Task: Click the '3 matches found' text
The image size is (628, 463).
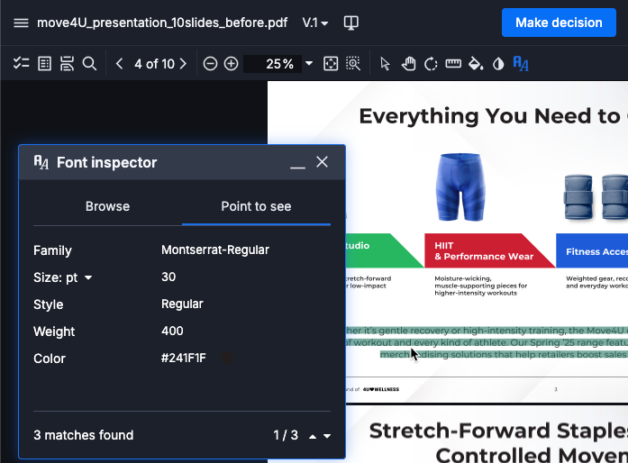Action: coord(83,435)
